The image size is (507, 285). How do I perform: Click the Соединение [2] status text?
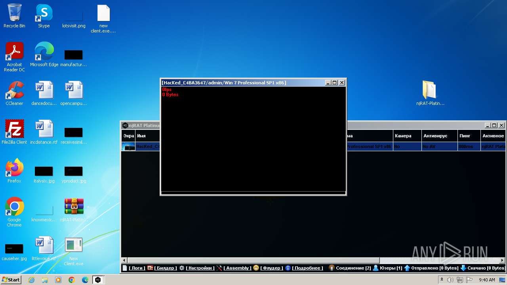point(353,268)
